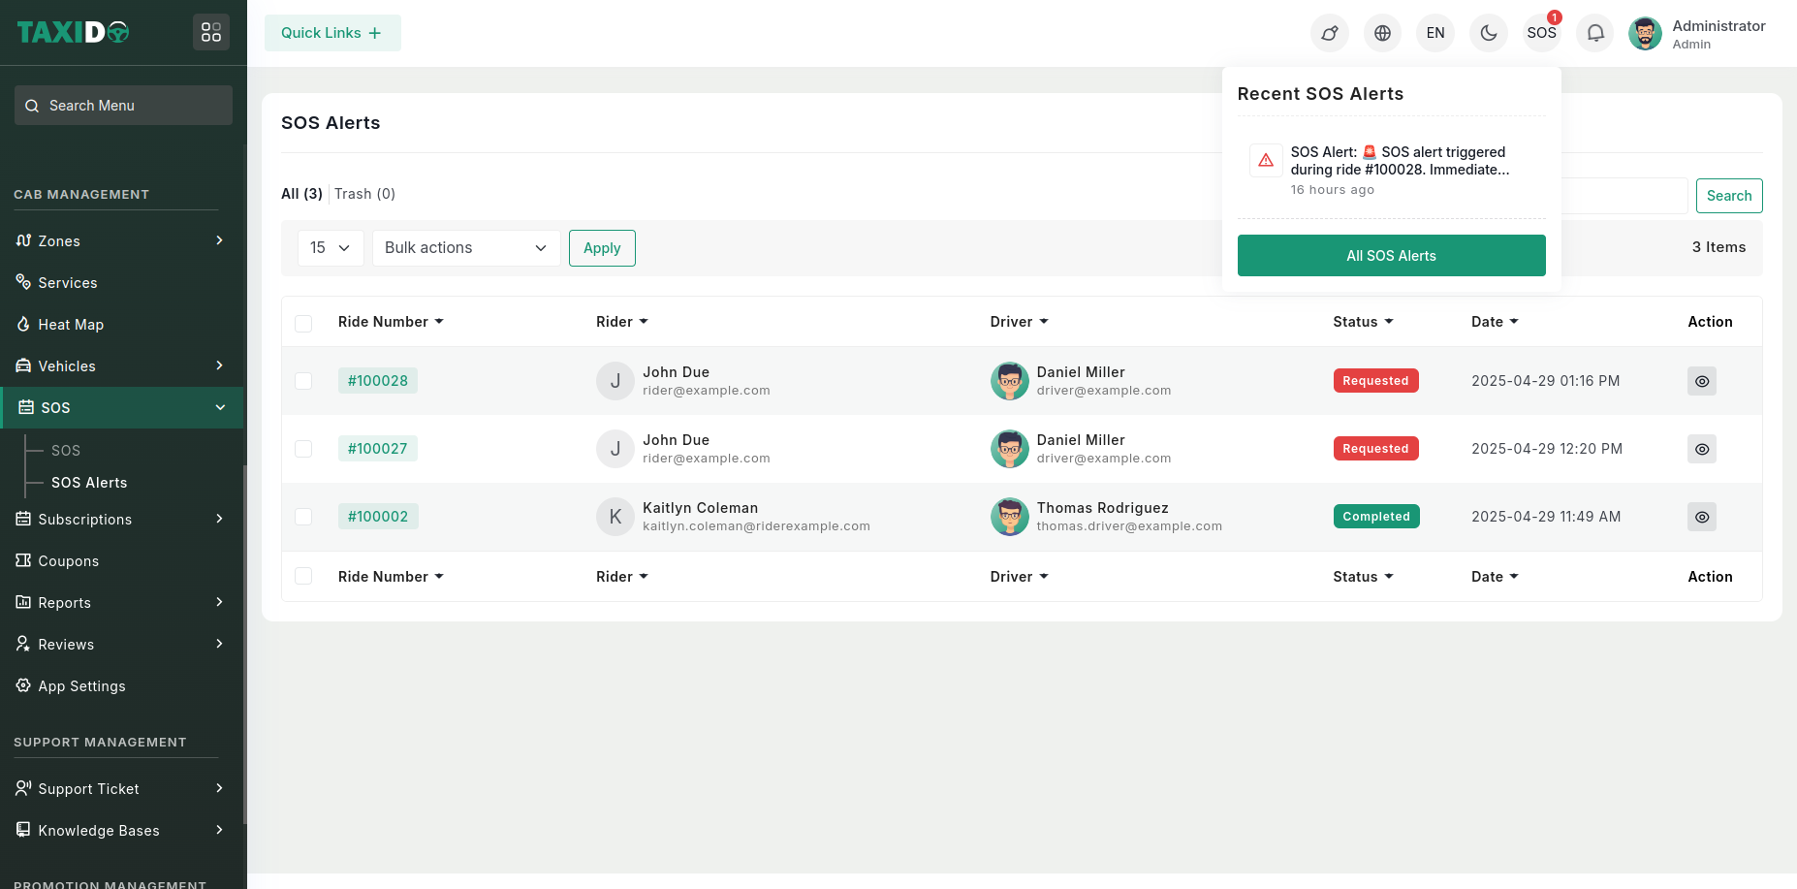Image resolution: width=1797 pixels, height=889 pixels.
Task: Switch to the Trash tab
Action: (364, 194)
